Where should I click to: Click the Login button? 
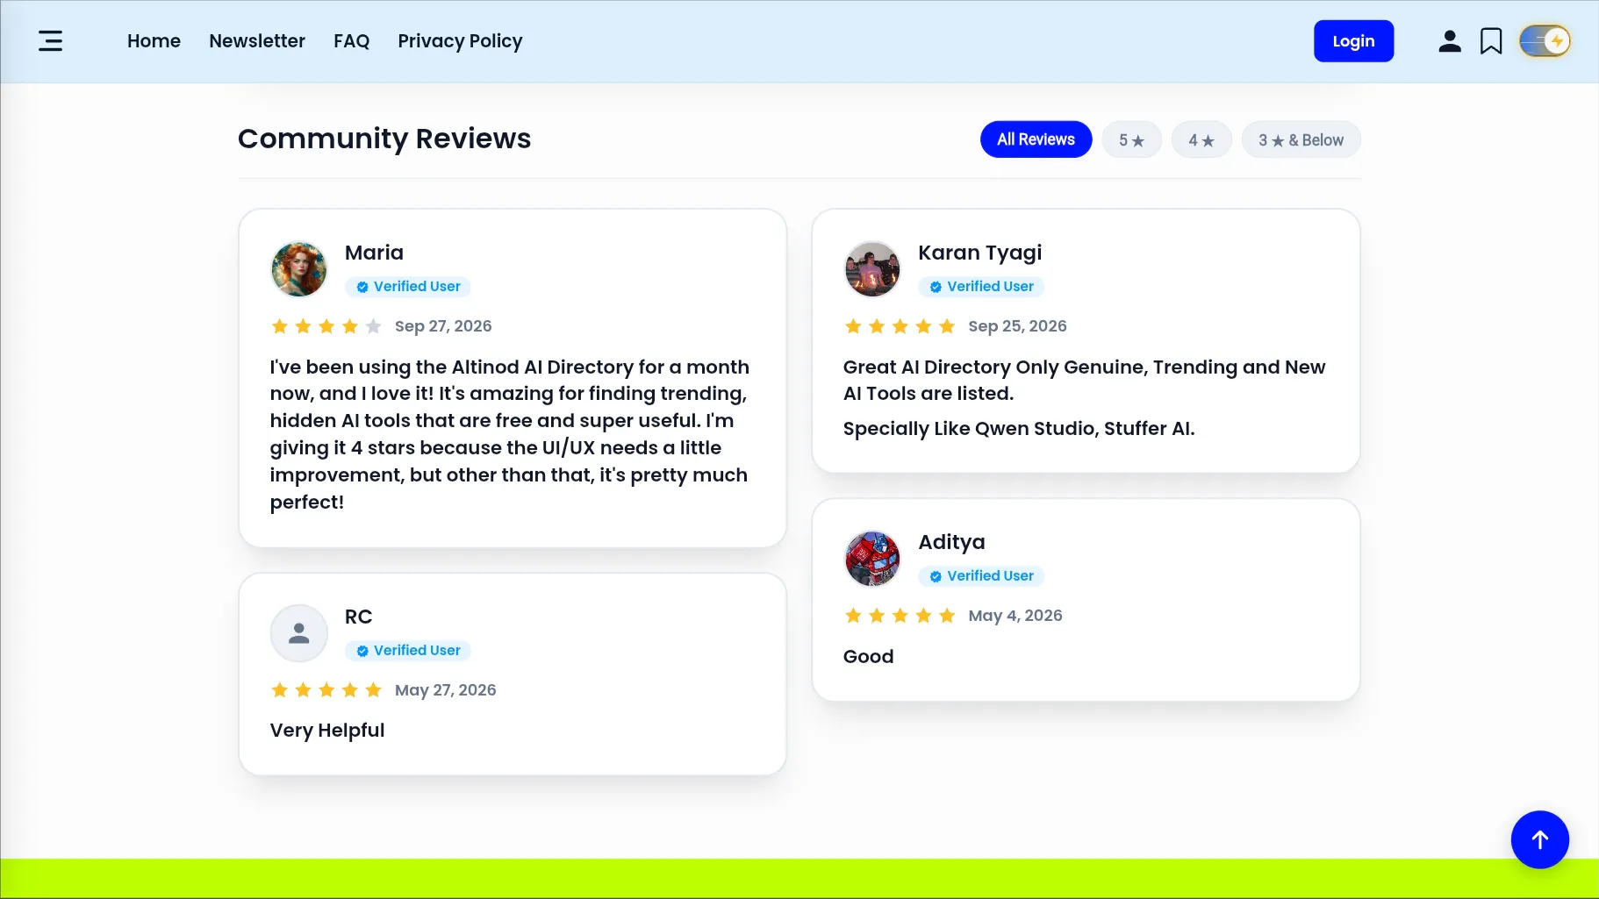pyautogui.click(x=1353, y=41)
